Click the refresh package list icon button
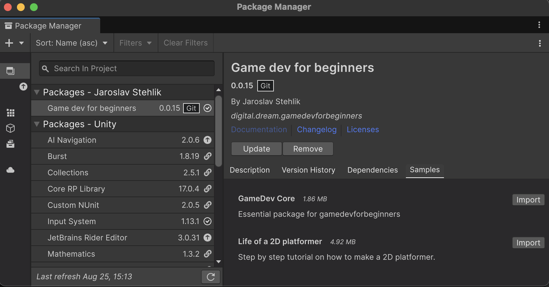 [x=211, y=277]
